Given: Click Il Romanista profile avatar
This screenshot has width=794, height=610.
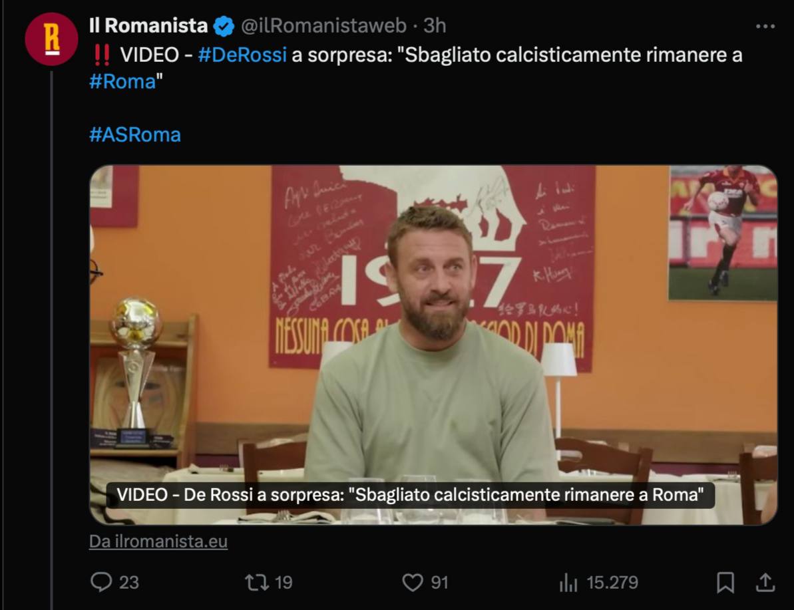Looking at the screenshot, I should click(x=51, y=39).
